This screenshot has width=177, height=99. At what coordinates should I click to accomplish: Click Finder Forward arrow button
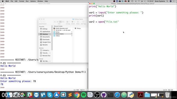coord(44,22)
